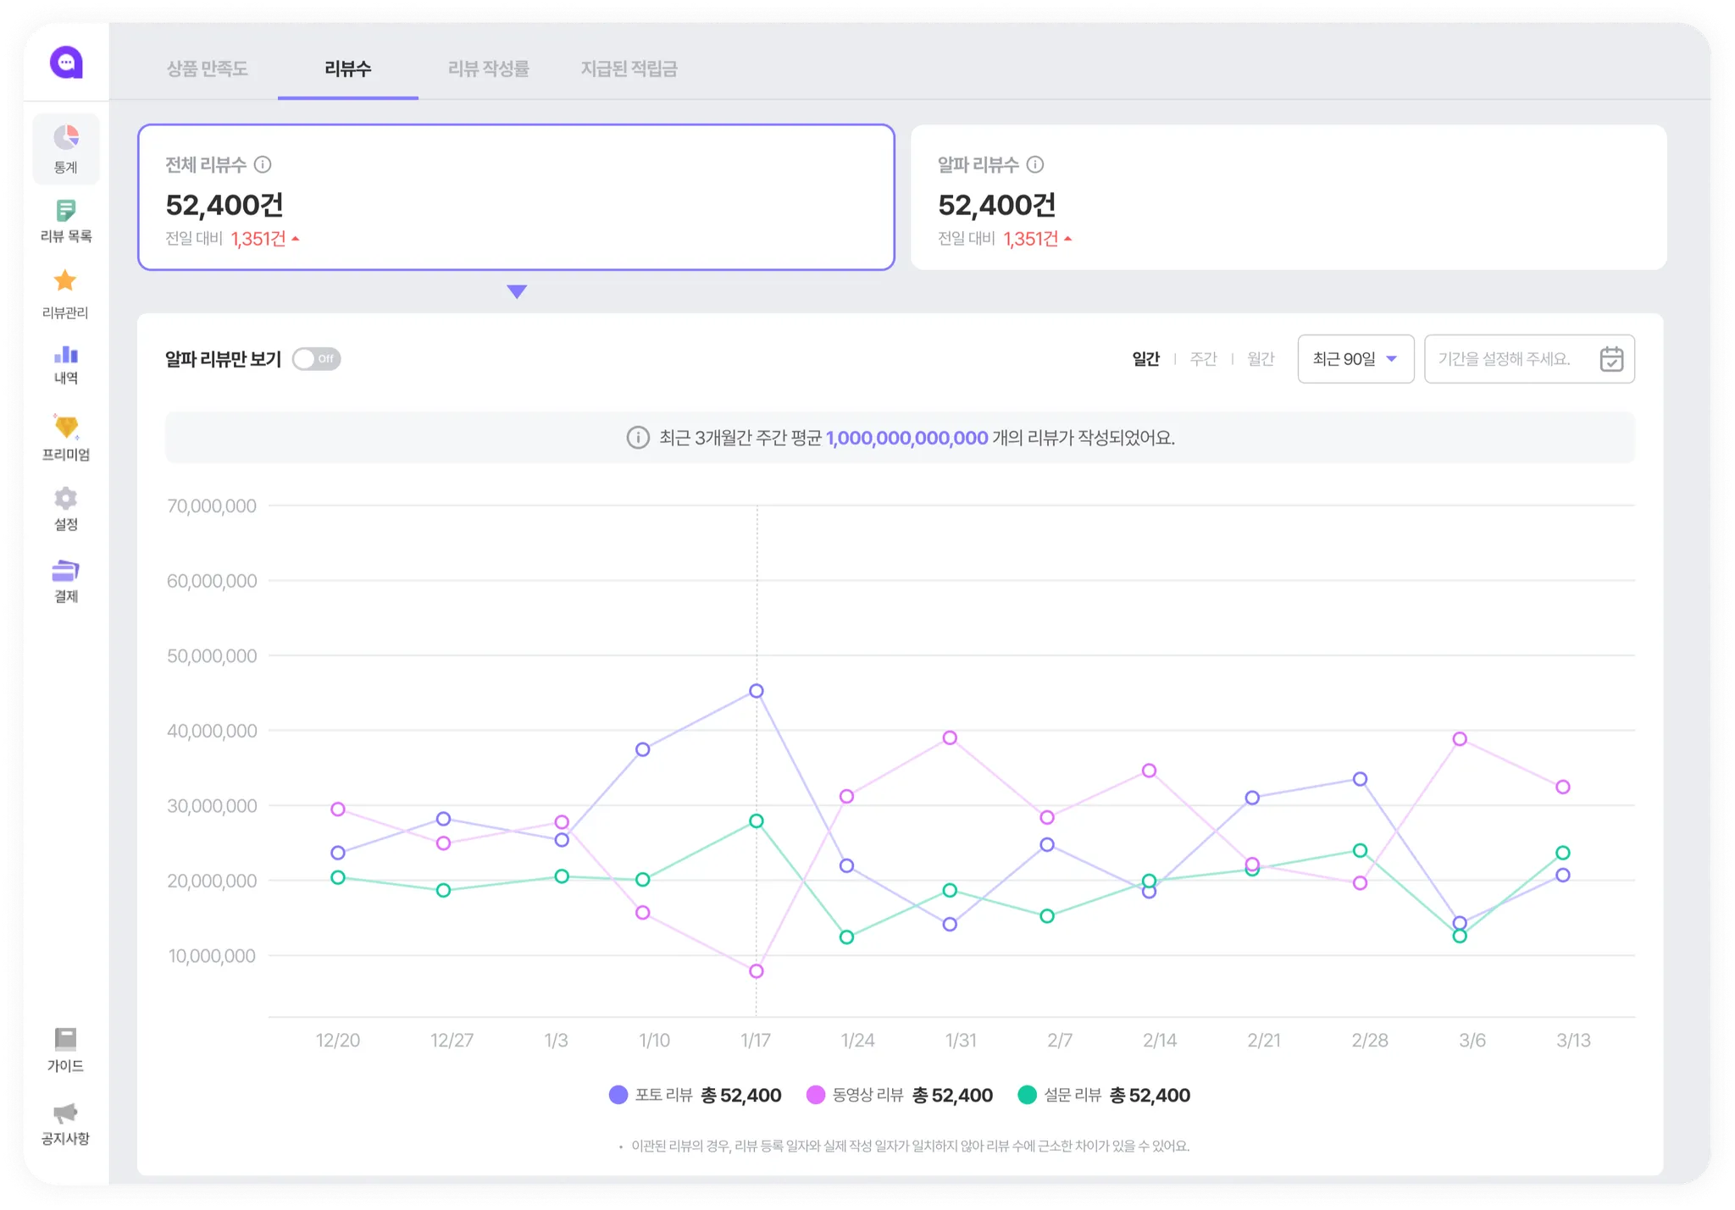Open the calendar date picker icon
The height and width of the screenshot is (1210, 1735).
(x=1610, y=359)
